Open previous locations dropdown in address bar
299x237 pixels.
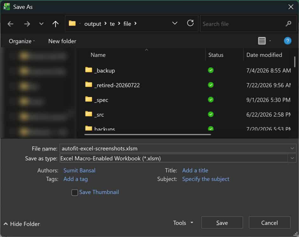coord(175,23)
